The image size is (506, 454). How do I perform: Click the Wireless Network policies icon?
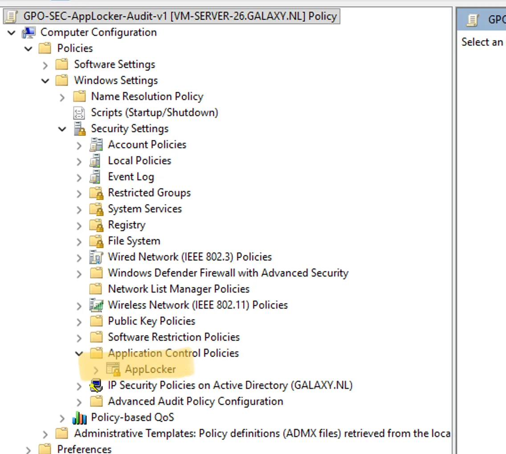click(96, 305)
